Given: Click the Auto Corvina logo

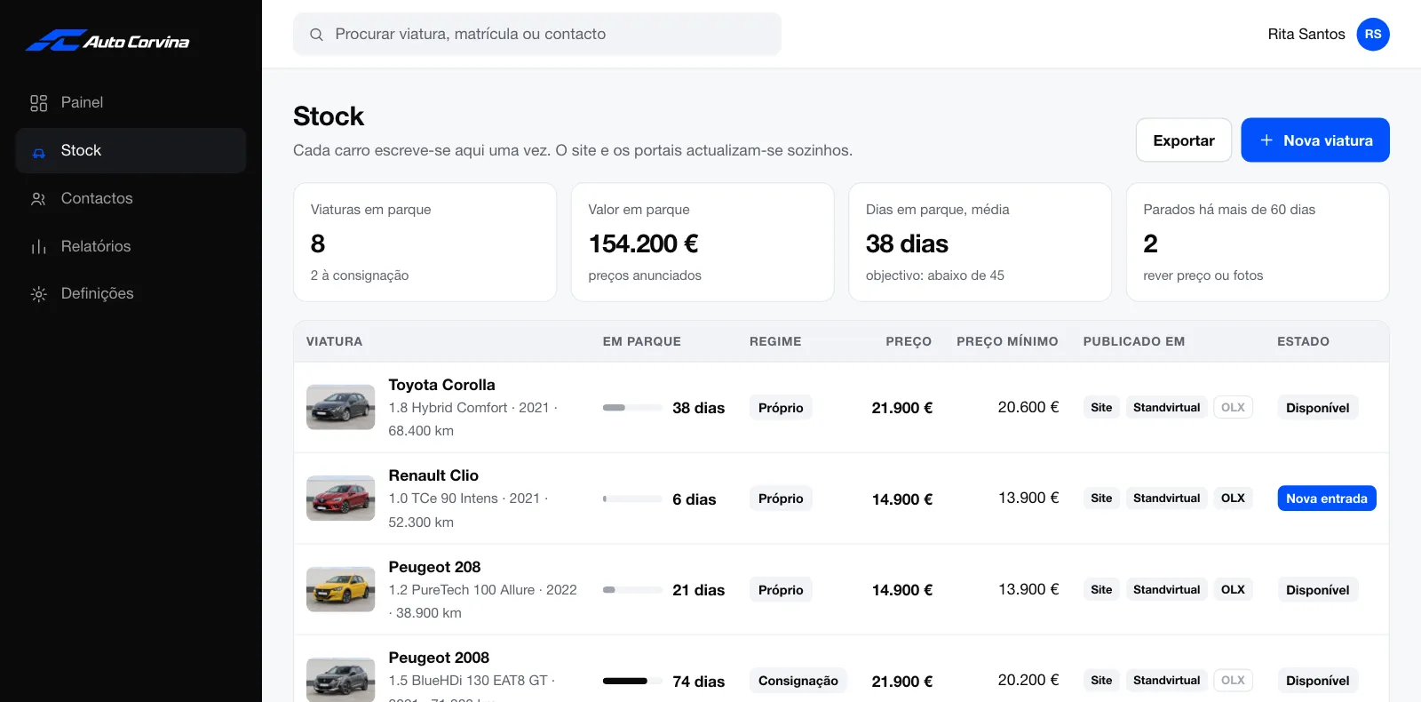Looking at the screenshot, I should [107, 41].
